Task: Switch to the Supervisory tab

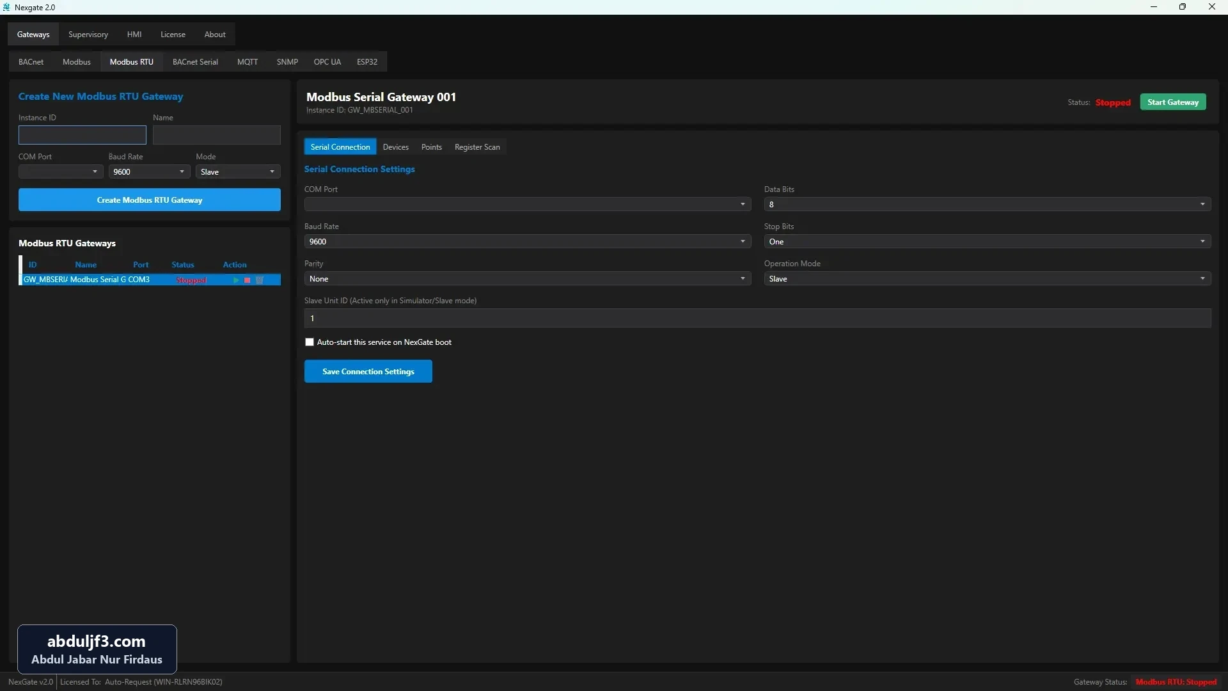Action: pos(88,35)
